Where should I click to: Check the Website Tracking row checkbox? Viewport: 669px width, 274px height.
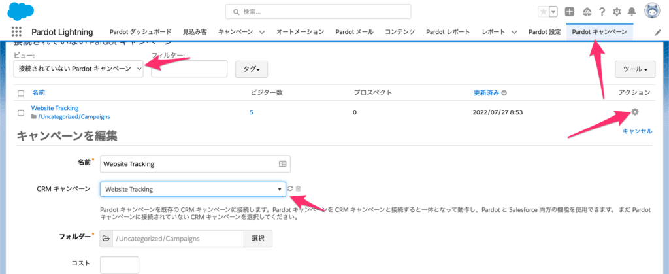click(21, 112)
